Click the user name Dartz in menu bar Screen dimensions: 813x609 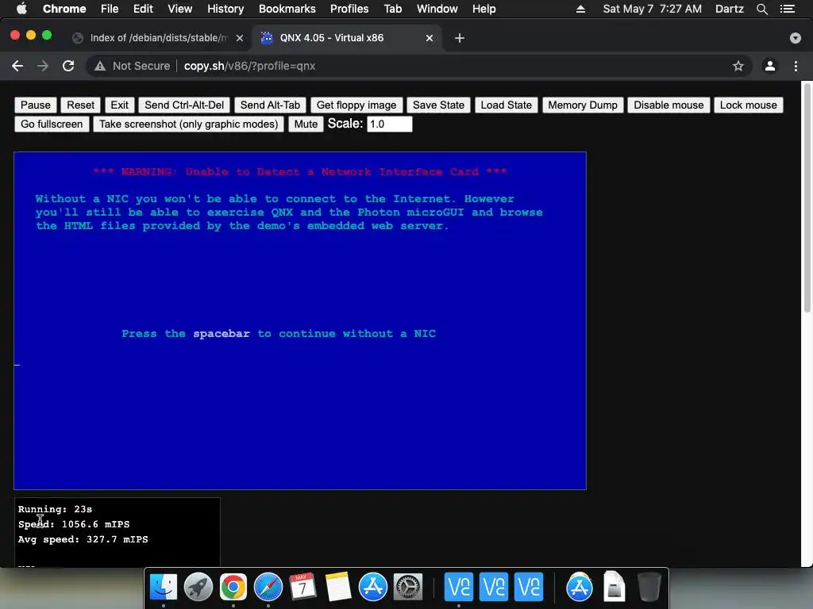click(x=729, y=9)
